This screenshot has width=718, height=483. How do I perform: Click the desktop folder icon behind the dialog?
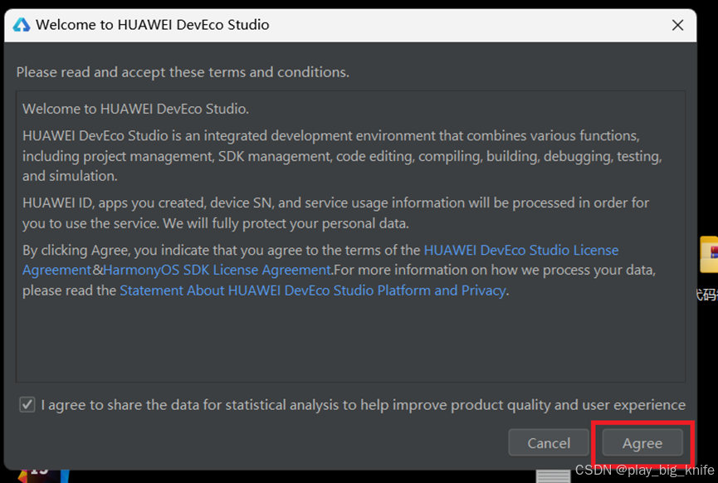click(710, 255)
